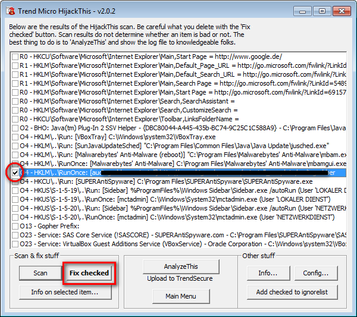Click the AnalyzeThis button
The width and height of the screenshot is (357, 317).
coord(181,267)
